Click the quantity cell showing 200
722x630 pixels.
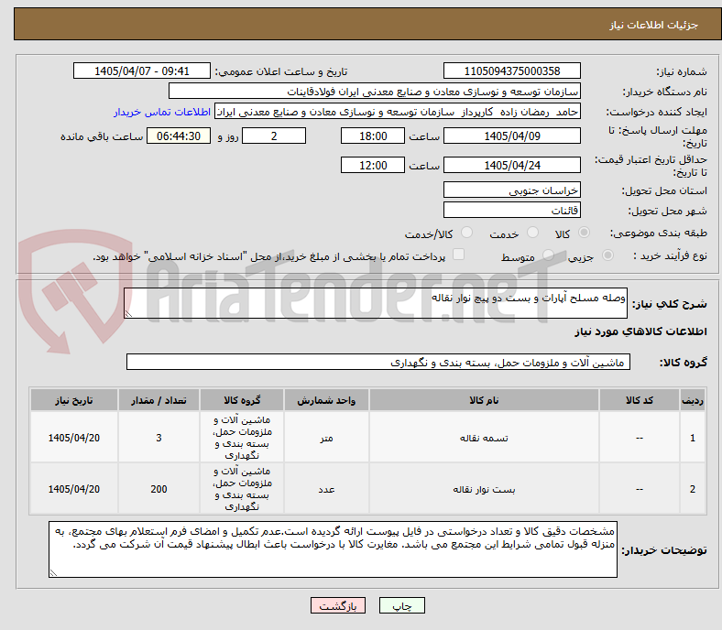pos(159,489)
